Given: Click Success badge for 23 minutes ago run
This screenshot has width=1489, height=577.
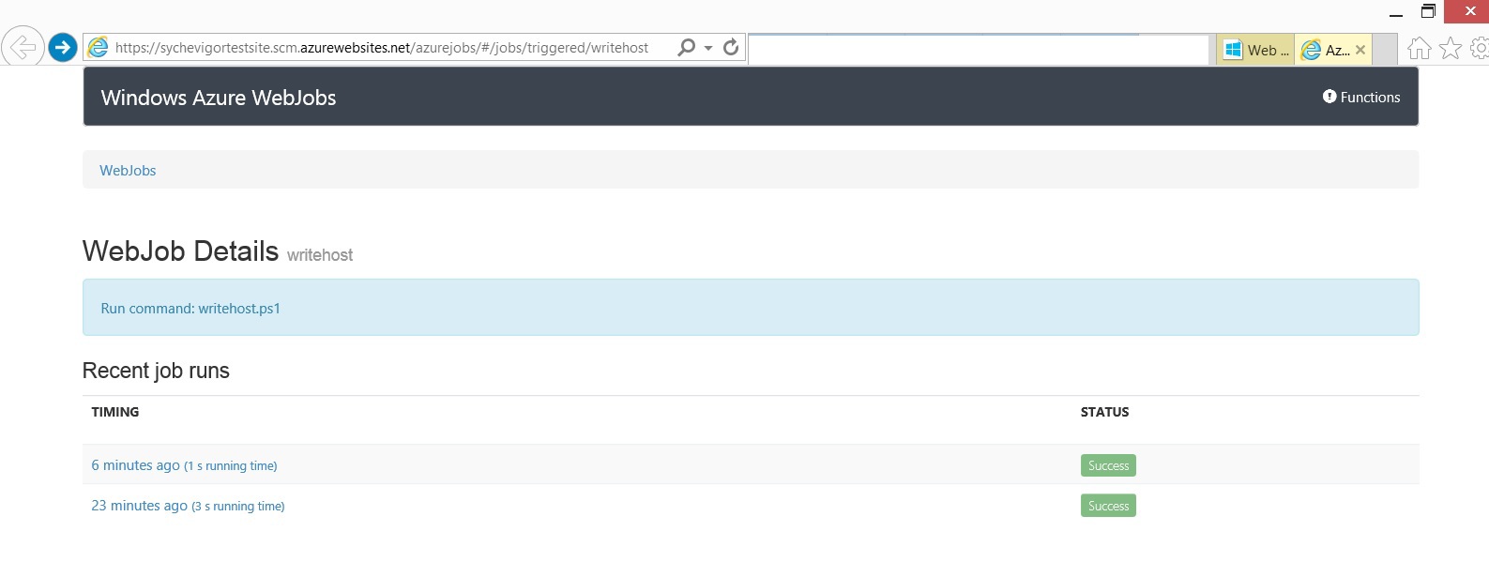Looking at the screenshot, I should 1108,506.
